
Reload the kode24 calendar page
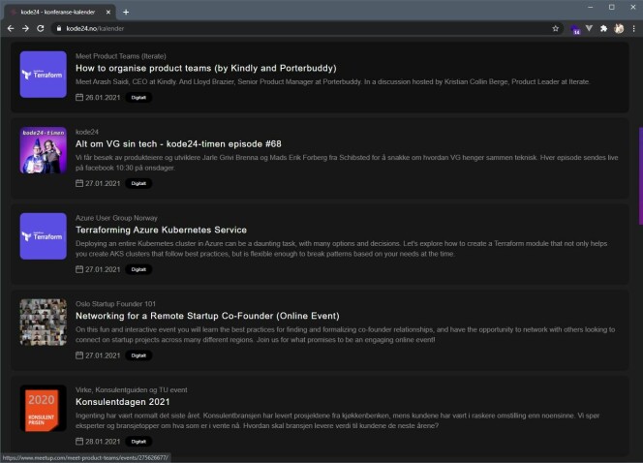tap(41, 28)
